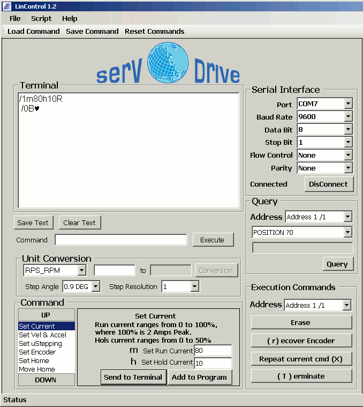Click the Set Hold Current field

point(213,363)
